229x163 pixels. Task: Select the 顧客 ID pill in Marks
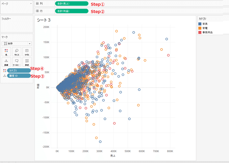tap(19, 76)
